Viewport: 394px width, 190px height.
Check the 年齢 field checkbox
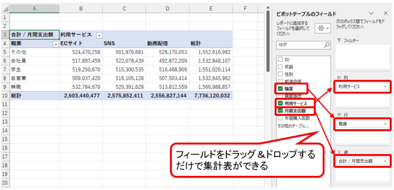click(280, 67)
